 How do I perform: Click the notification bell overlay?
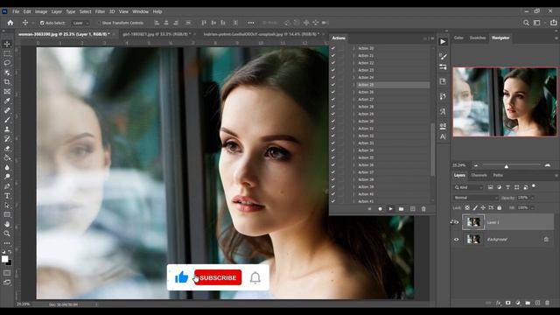click(255, 277)
